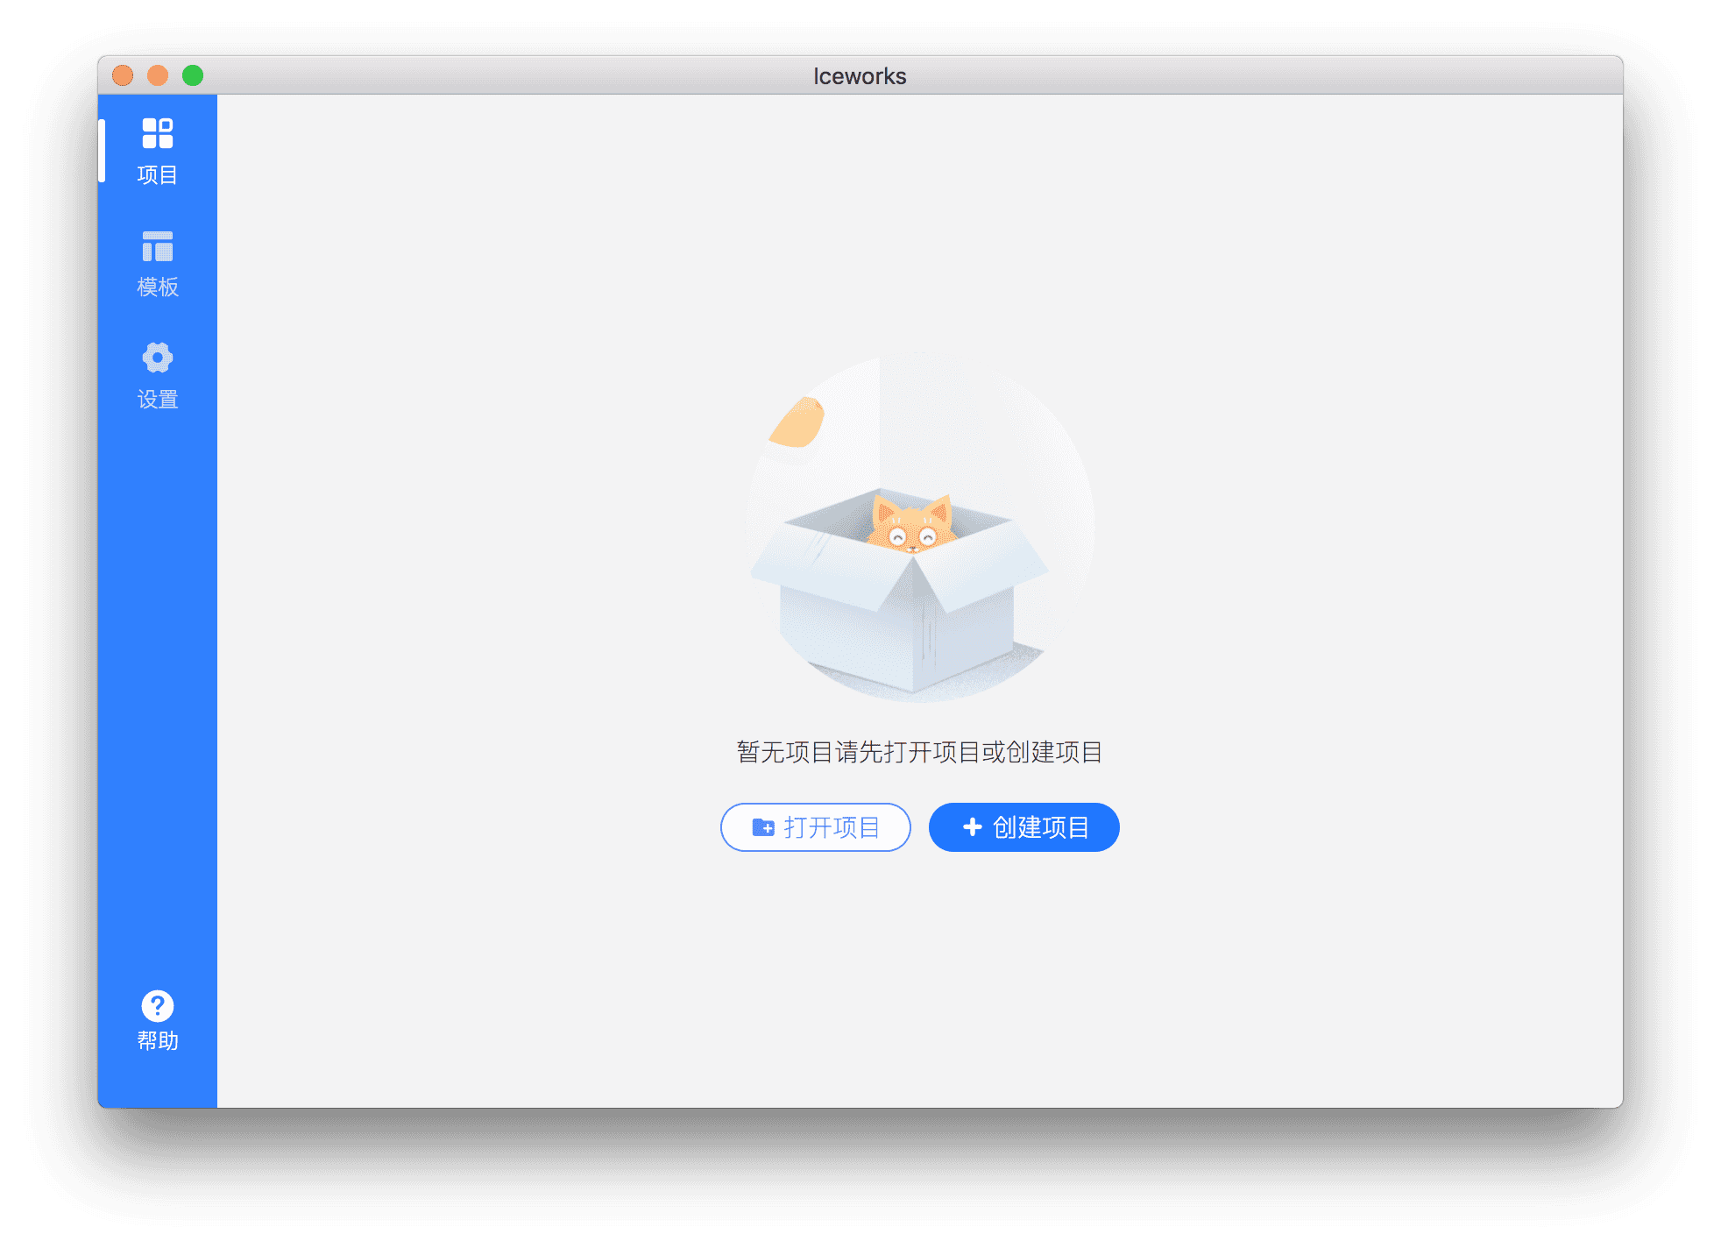This screenshot has width=1721, height=1248.
Task: Open the 帮助 label at the sidebar bottom
Action: [158, 1040]
